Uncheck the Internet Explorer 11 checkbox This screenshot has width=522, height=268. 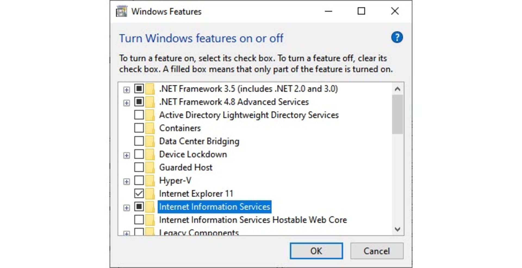139,193
